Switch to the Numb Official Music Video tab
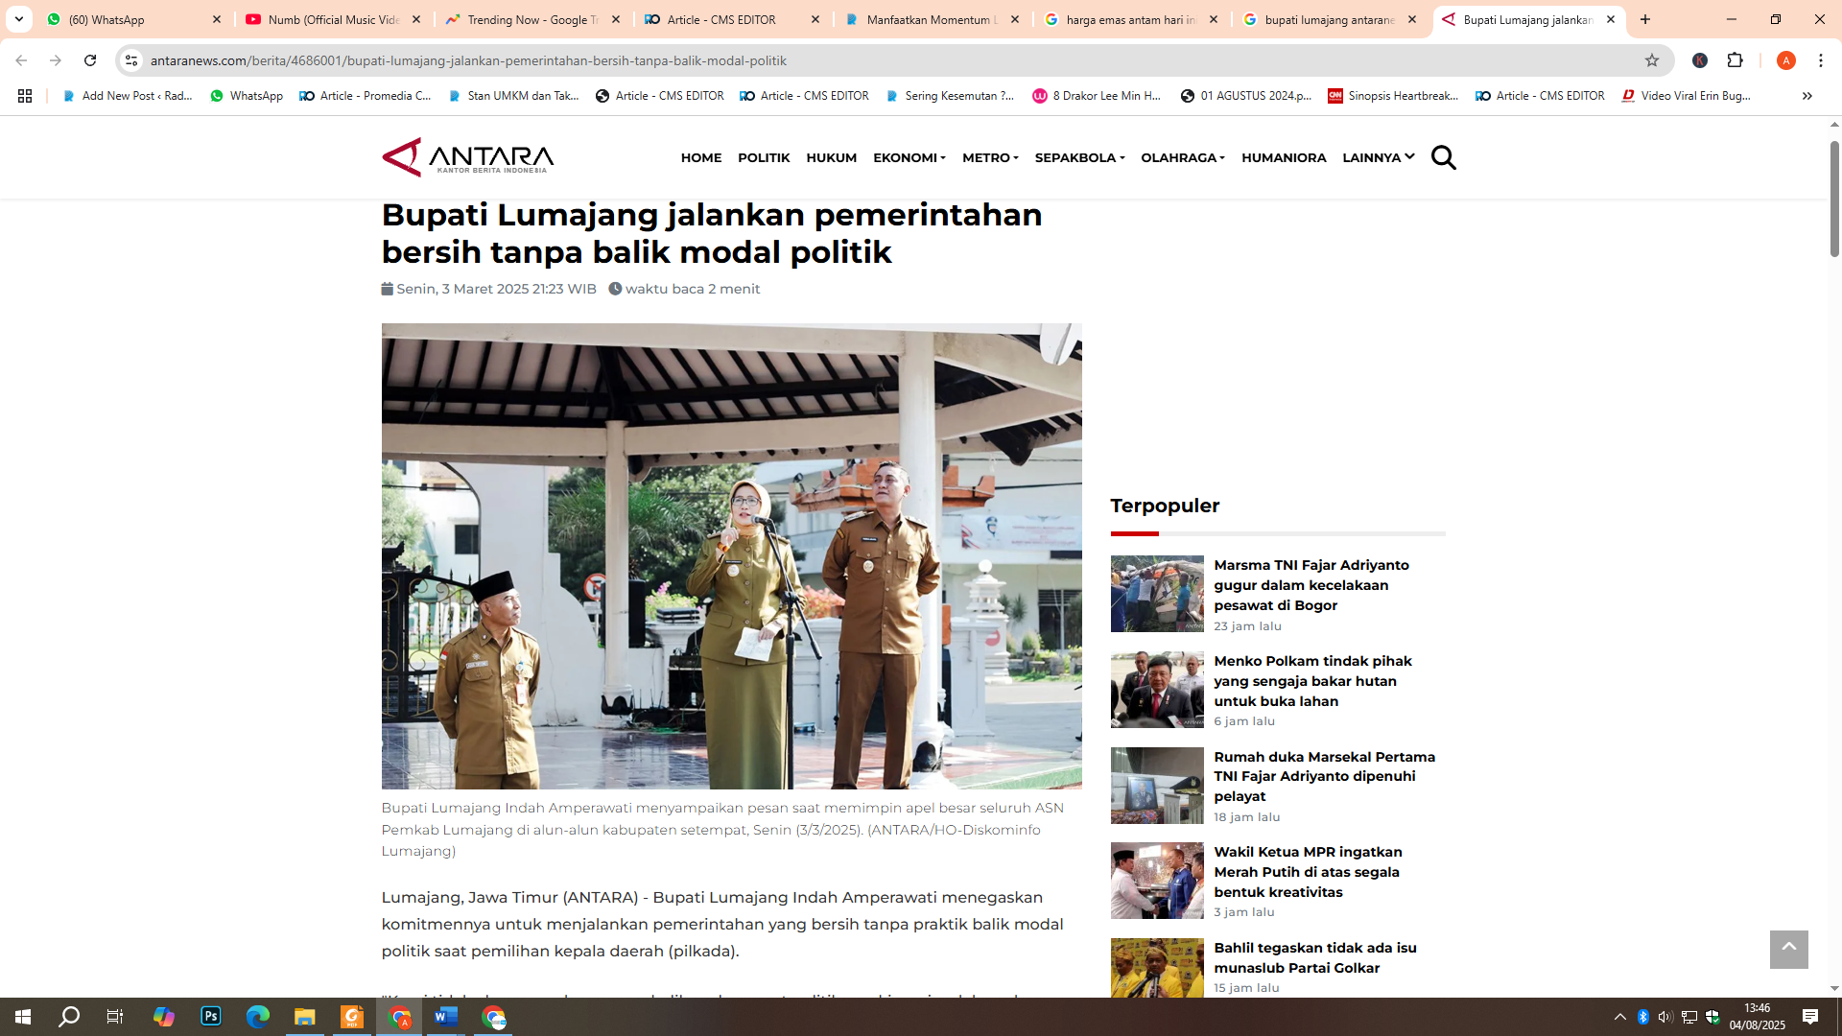This screenshot has height=1036, width=1842. pos(333,19)
